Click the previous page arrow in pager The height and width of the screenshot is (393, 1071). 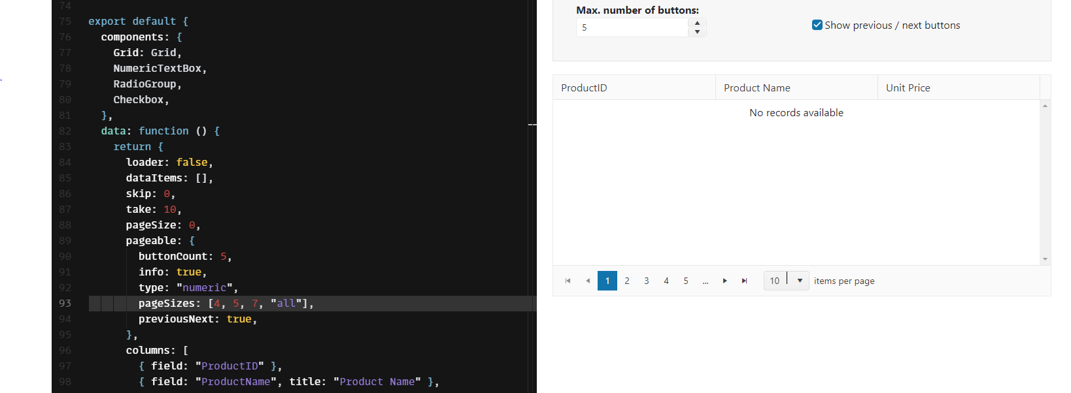(x=588, y=281)
